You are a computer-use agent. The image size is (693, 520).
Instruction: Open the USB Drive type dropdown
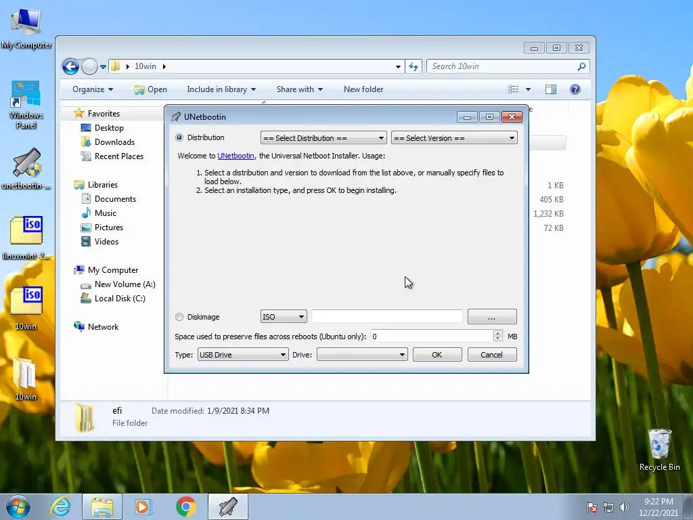click(x=243, y=355)
